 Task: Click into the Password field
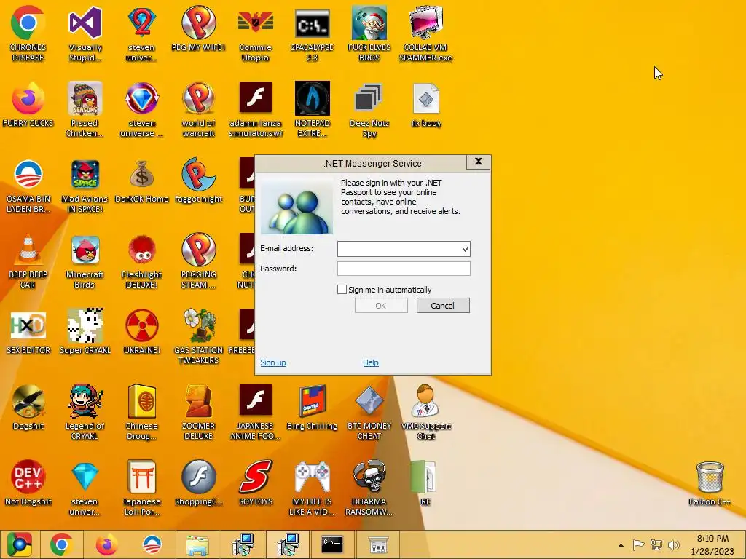(x=404, y=269)
